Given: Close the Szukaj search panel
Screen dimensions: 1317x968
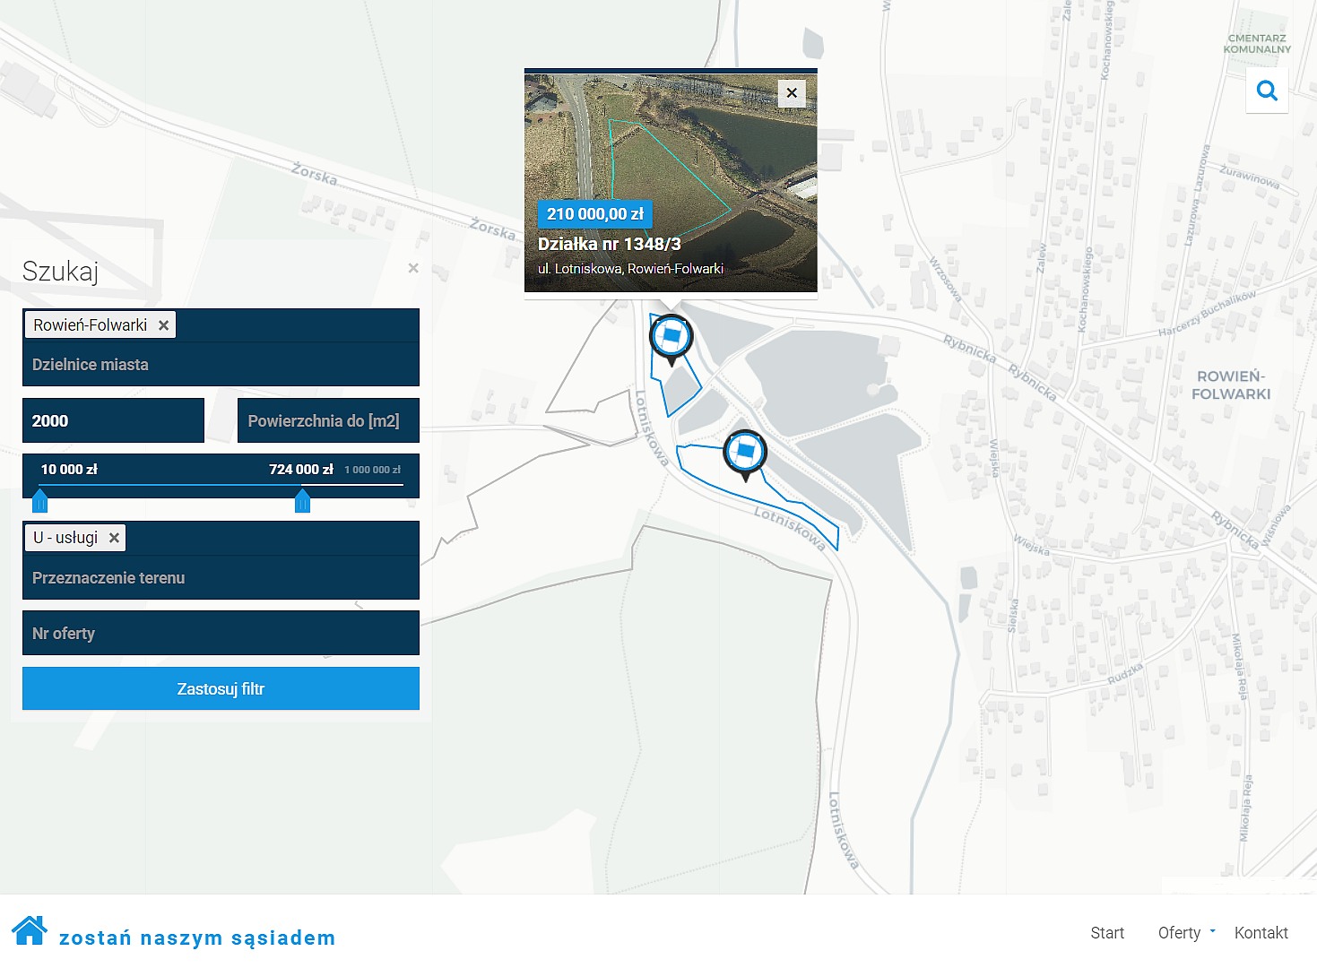Looking at the screenshot, I should coord(412,268).
